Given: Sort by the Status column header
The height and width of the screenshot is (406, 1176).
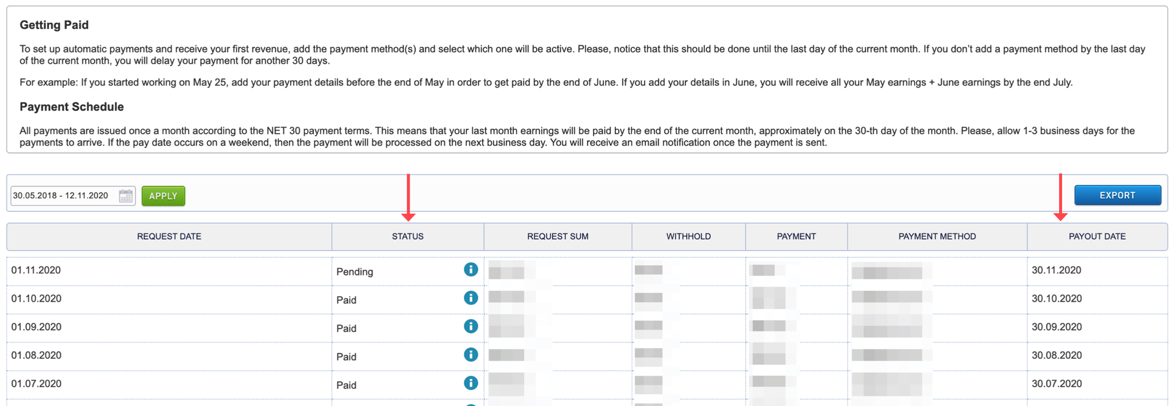Looking at the screenshot, I should (x=407, y=236).
